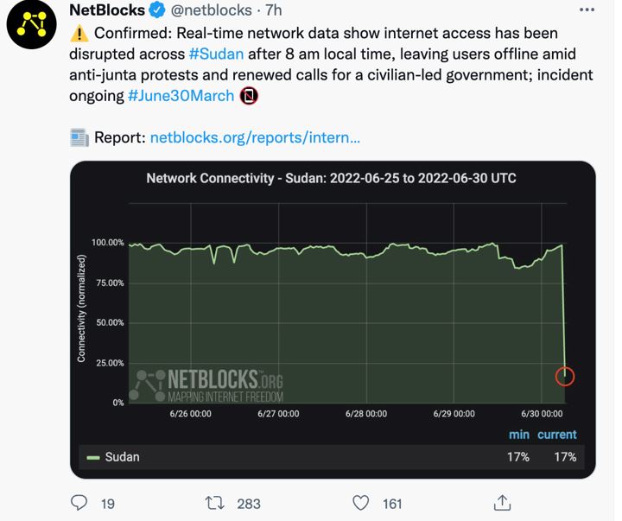Image resolution: width=622 pixels, height=521 pixels.
Task: Click the reply speech bubble icon
Action: pos(79,501)
